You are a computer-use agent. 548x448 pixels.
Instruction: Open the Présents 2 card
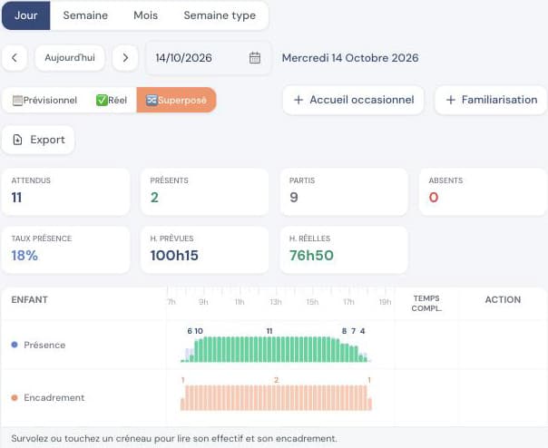pyautogui.click(x=204, y=192)
